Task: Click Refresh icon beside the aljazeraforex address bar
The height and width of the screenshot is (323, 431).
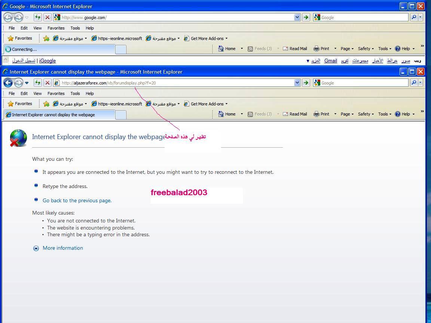Action: (37, 83)
